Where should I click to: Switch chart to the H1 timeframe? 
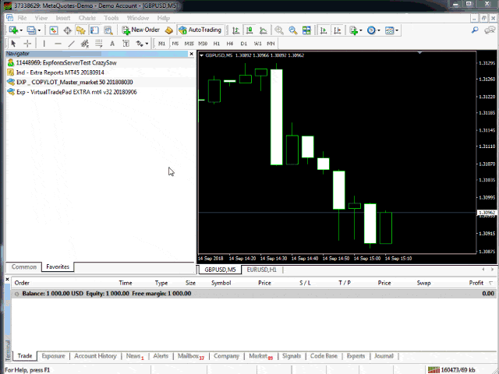217,44
